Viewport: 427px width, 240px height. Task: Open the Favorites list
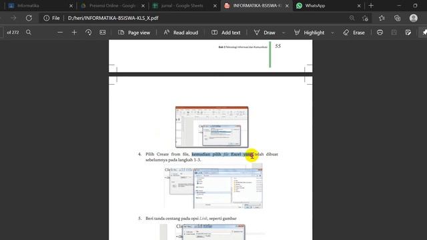click(382, 18)
